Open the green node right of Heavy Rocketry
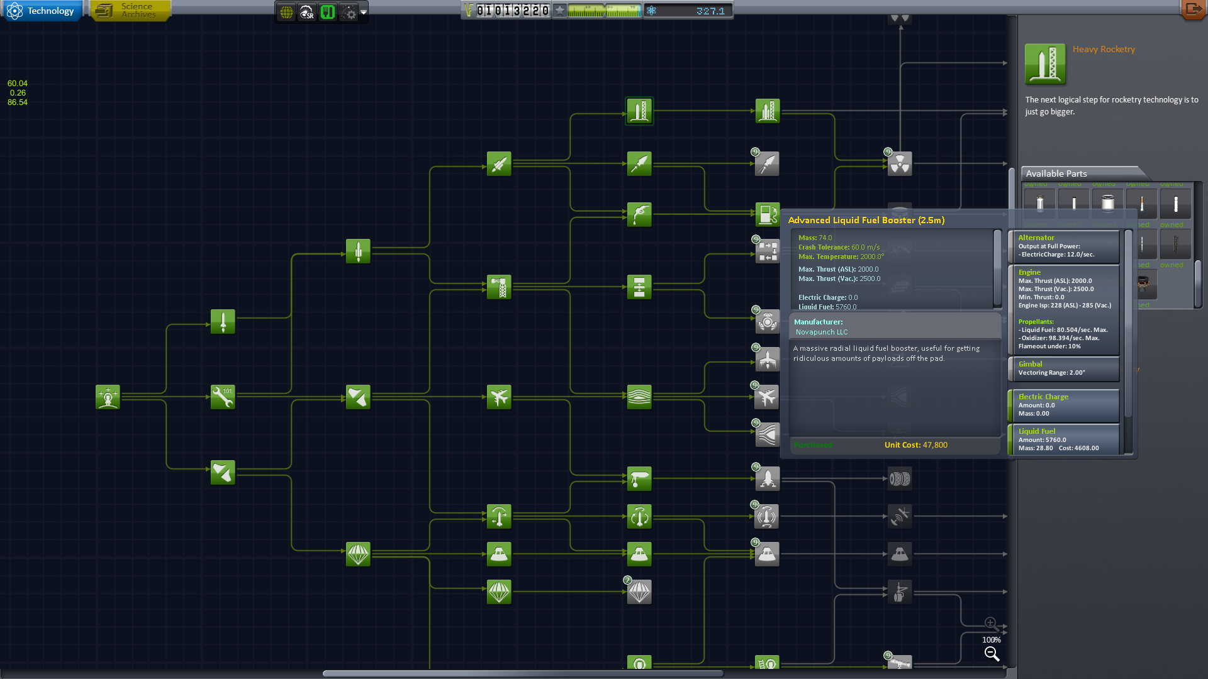This screenshot has height=679, width=1208. (768, 111)
